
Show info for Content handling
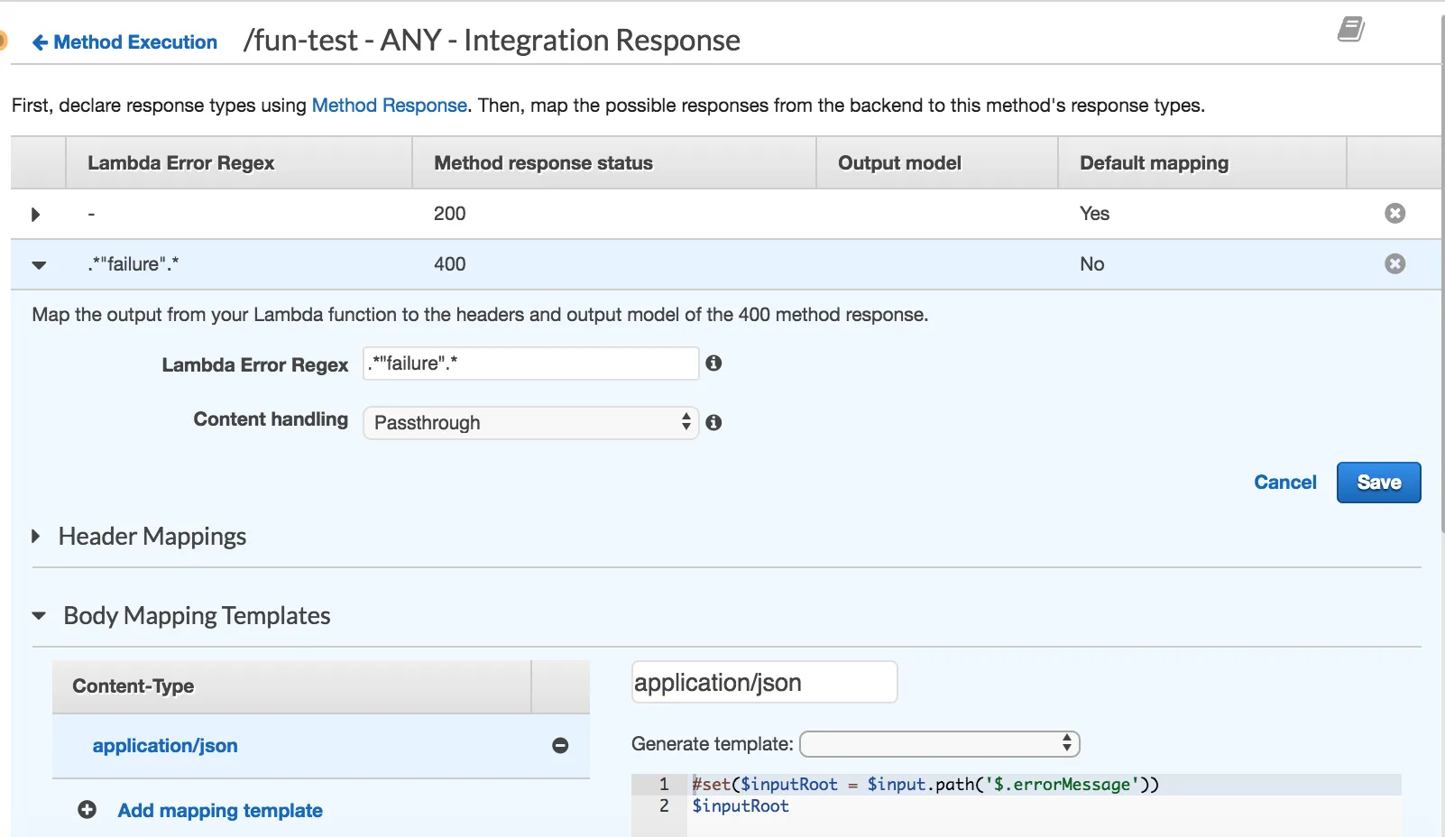pos(713,423)
